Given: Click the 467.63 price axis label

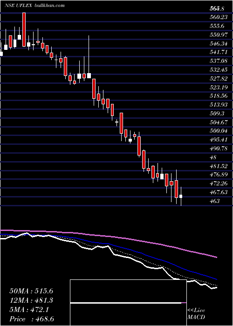Looking at the screenshot, I should tap(218, 193).
